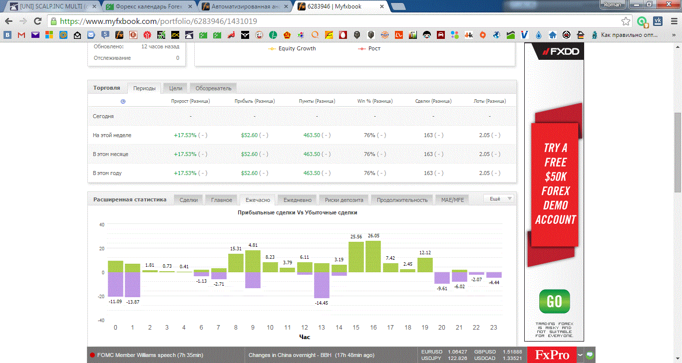The image size is (682, 363).
Task: Open the Продолжительность tab
Action: pyautogui.click(x=402, y=199)
